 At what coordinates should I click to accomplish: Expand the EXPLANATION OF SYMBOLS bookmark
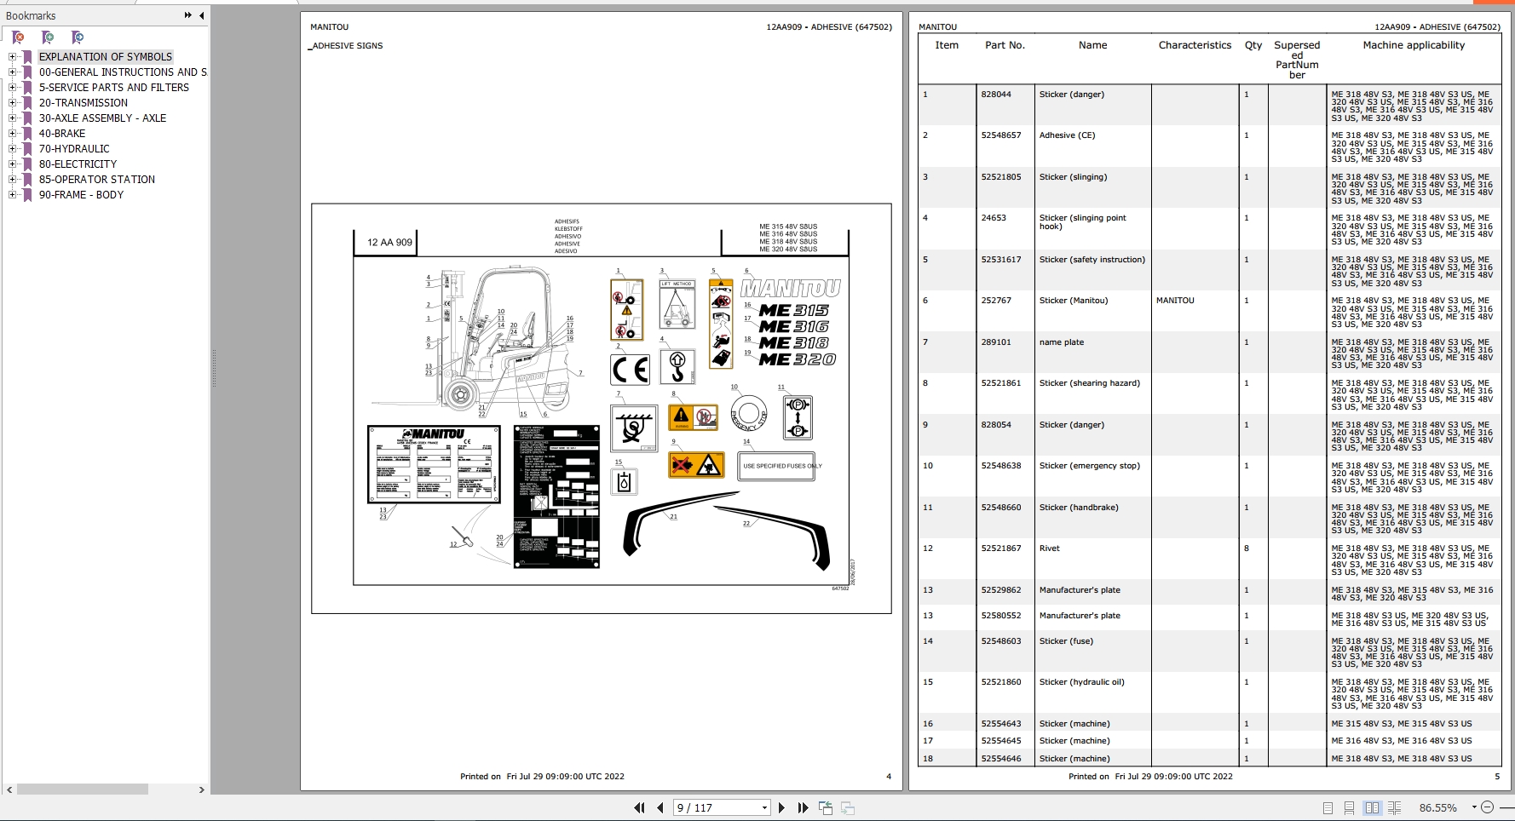pyautogui.click(x=12, y=57)
